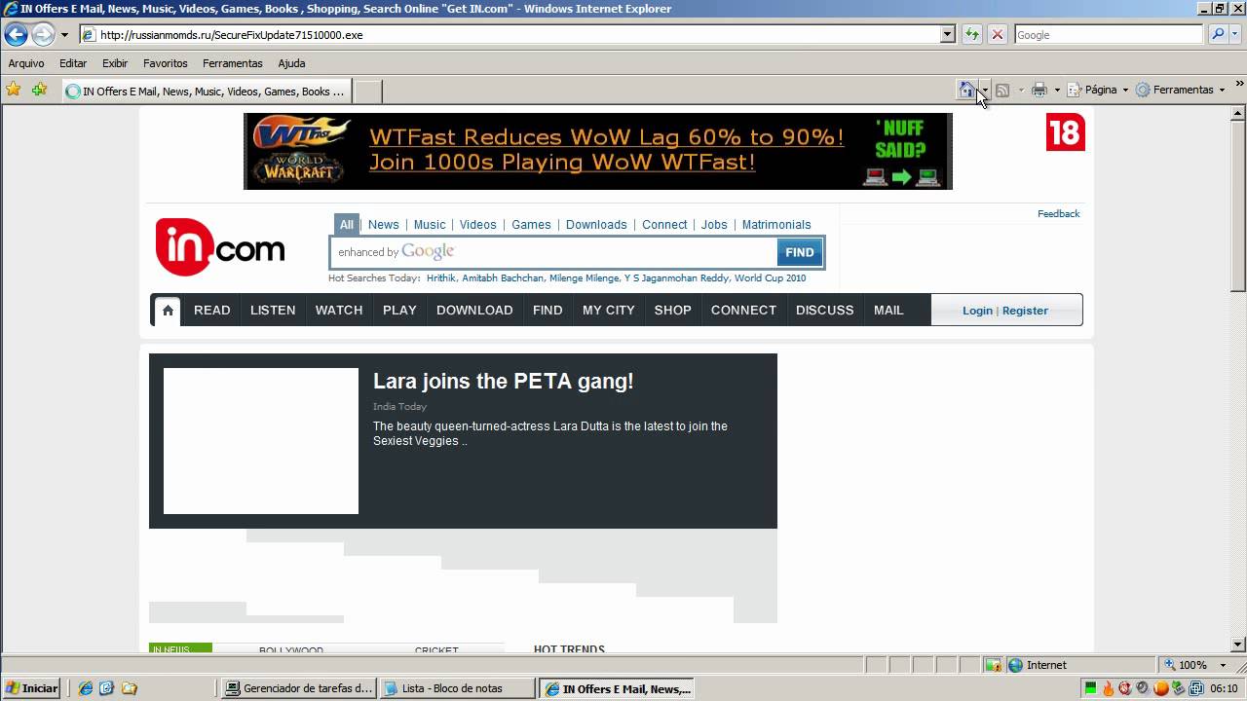1247x701 pixels.
Task: Open the Favorites Center star icon
Action: (14, 90)
